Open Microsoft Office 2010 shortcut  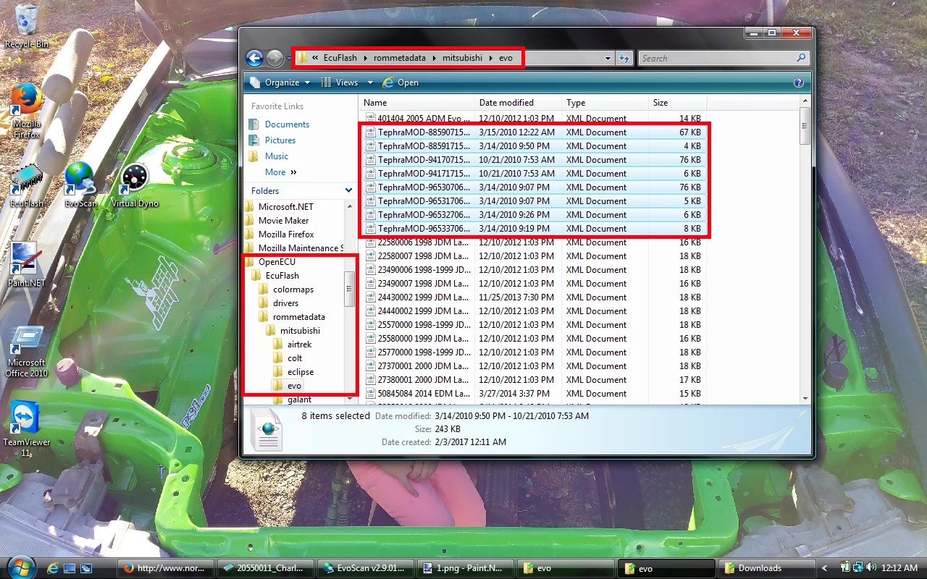tap(27, 351)
